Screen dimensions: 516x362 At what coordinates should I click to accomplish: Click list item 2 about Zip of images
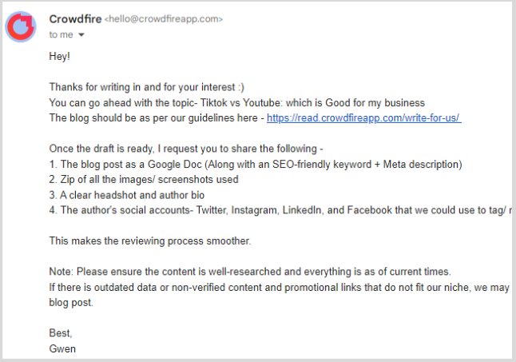coord(144,180)
